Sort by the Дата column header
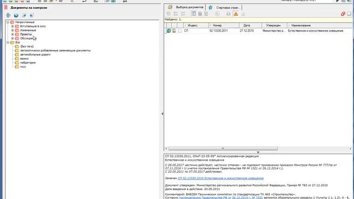Screen dimensions: 354x199 251,25
